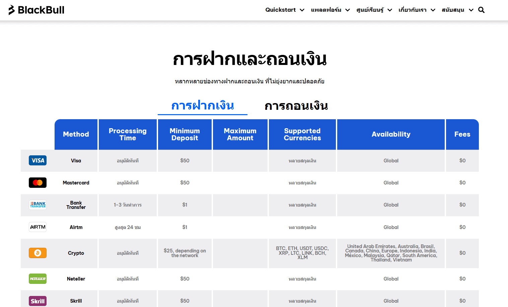Click the Supported Currencies column header
The height and width of the screenshot is (307, 508).
(x=302, y=134)
